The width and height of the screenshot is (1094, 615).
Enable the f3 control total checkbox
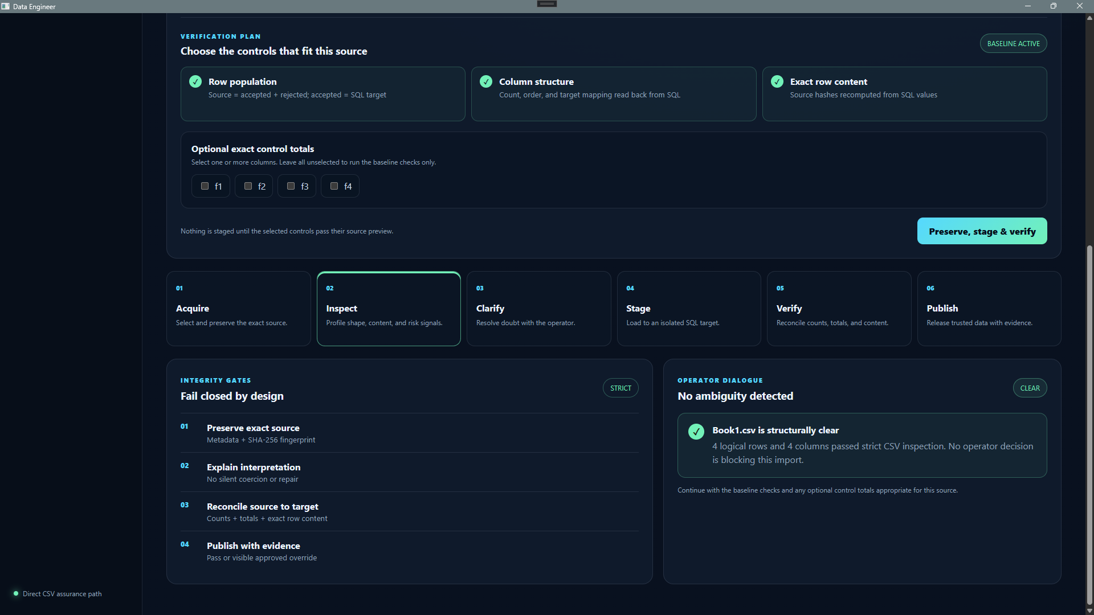pyautogui.click(x=291, y=186)
